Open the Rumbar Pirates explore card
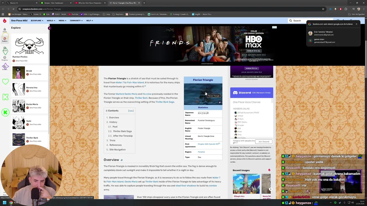367x206 pixels. click(x=30, y=49)
